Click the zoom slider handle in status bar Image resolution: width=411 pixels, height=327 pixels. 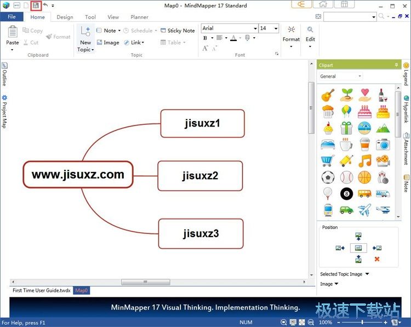point(362,322)
